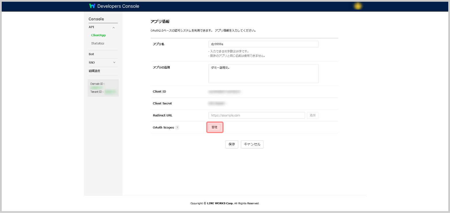Go to the Statistics page

coord(97,43)
